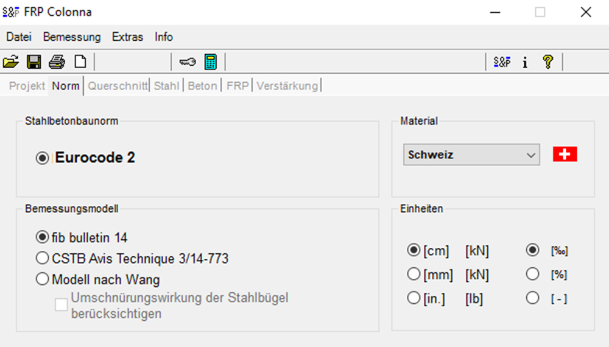The height and width of the screenshot is (347, 609).
Task: Switch to the Verstärkung tab
Action: point(287,86)
